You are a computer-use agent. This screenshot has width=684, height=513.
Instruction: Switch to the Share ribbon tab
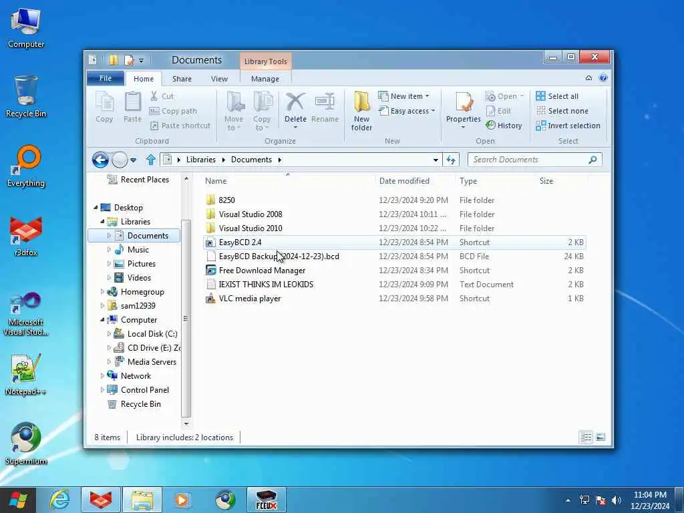click(x=182, y=79)
